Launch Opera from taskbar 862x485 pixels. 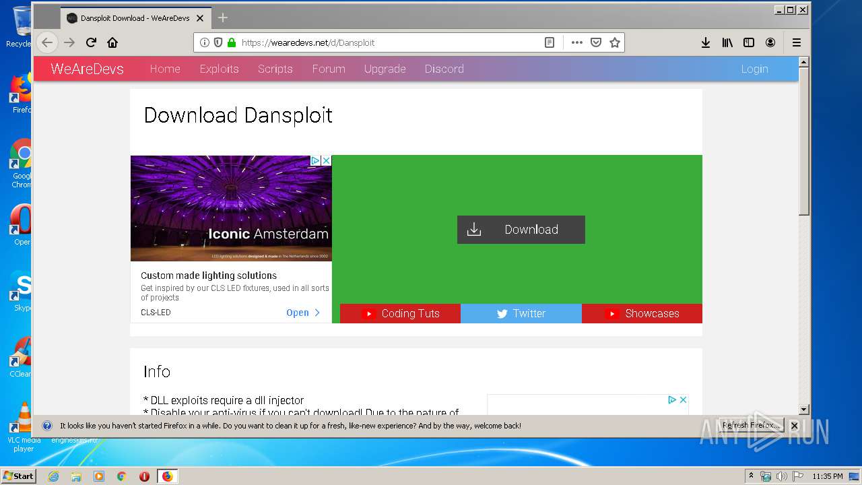pos(144,476)
